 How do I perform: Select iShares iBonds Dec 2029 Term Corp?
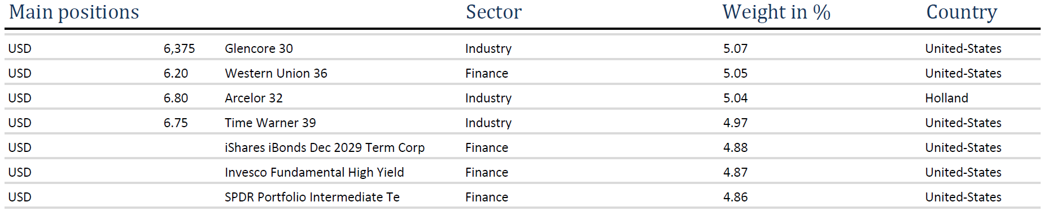pos(325,148)
